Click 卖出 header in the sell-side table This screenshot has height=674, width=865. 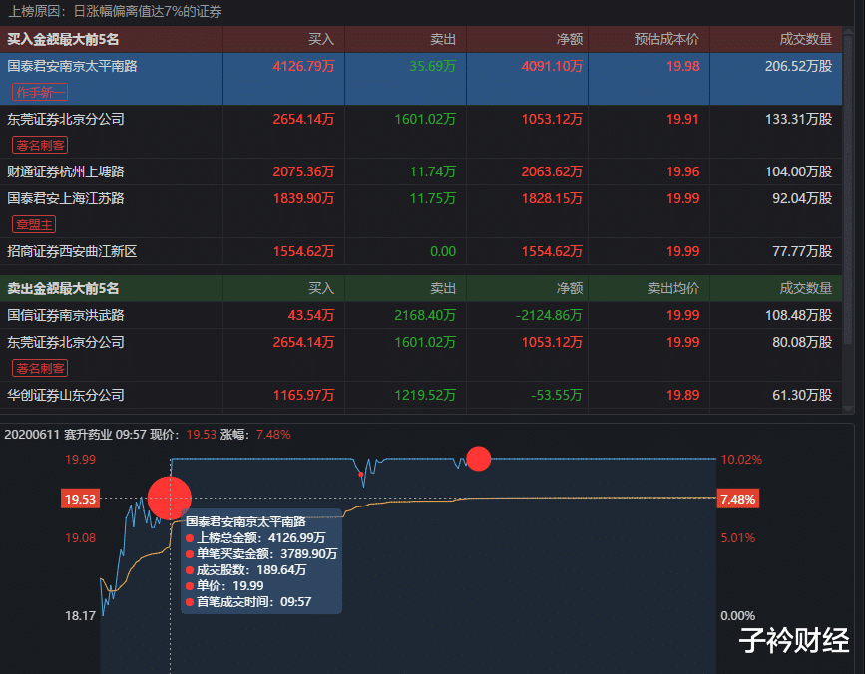point(443,288)
